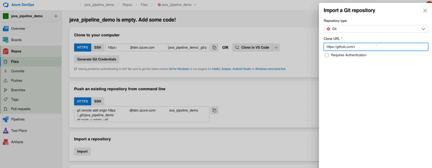This screenshot has width=432, height=168.
Task: Open the Overview sidebar icon
Action: [x=6, y=29]
